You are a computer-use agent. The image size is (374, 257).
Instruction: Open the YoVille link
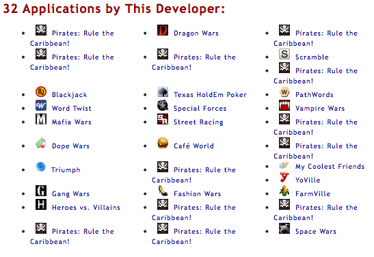pyautogui.click(x=308, y=180)
